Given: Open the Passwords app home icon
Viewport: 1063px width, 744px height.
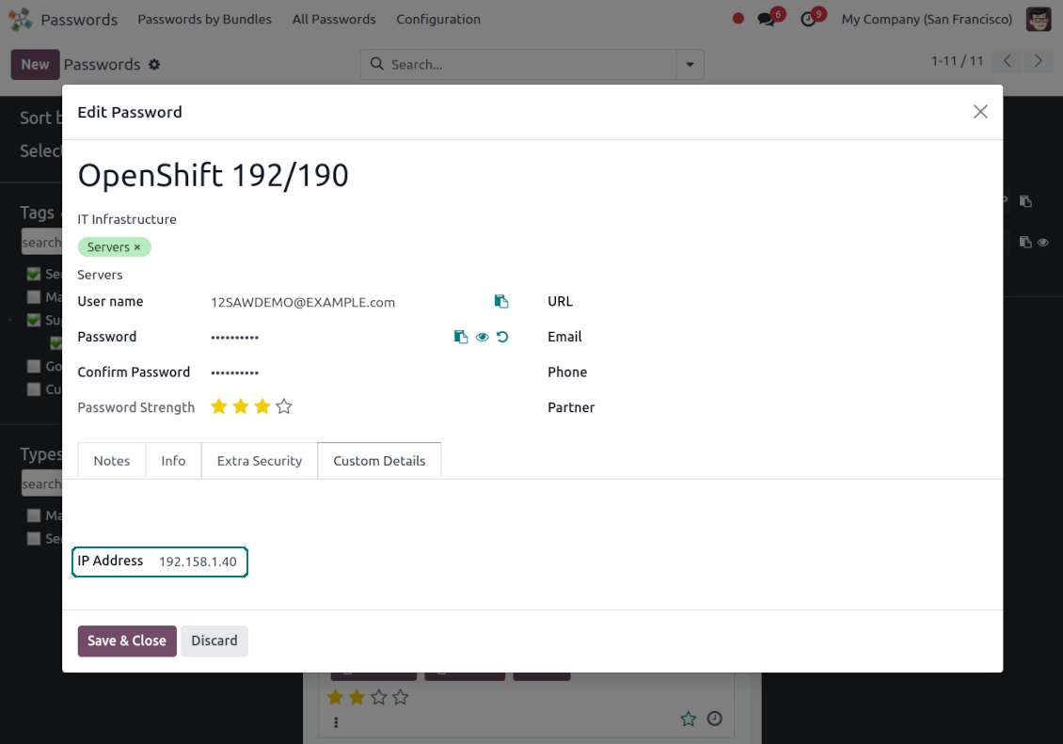Looking at the screenshot, I should (21, 20).
